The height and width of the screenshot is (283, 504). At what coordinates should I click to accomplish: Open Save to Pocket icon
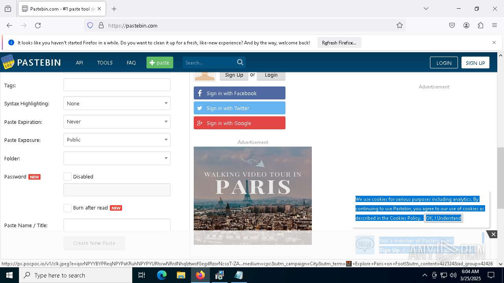point(452,25)
